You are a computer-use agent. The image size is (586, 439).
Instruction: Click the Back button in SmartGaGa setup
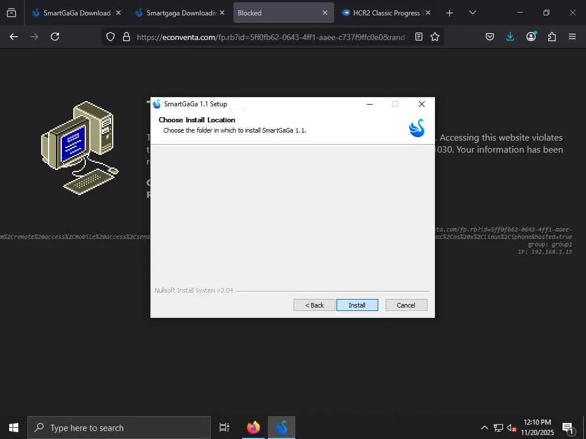point(314,305)
